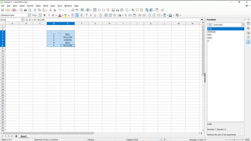This screenshot has width=251, height=141.
Task: Click the formula input line
Action: click(x=118, y=20)
